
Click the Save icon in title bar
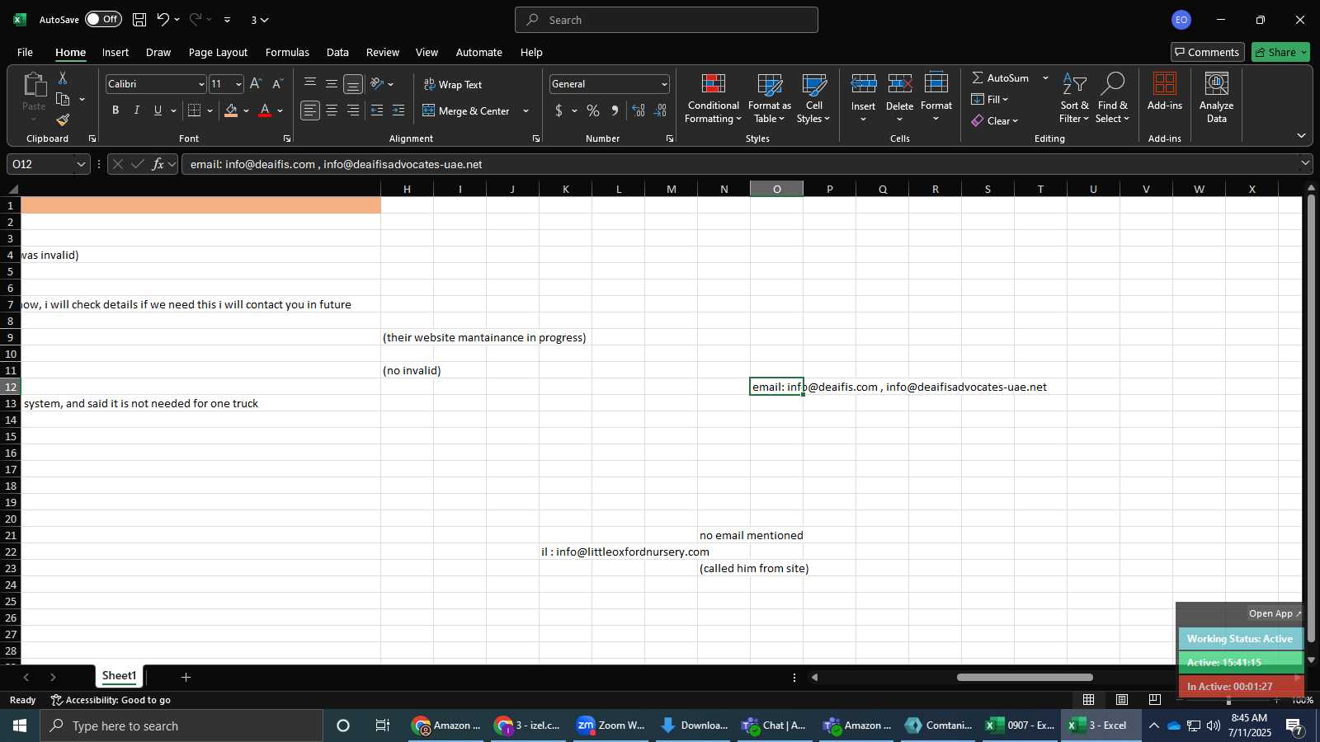[x=139, y=19]
